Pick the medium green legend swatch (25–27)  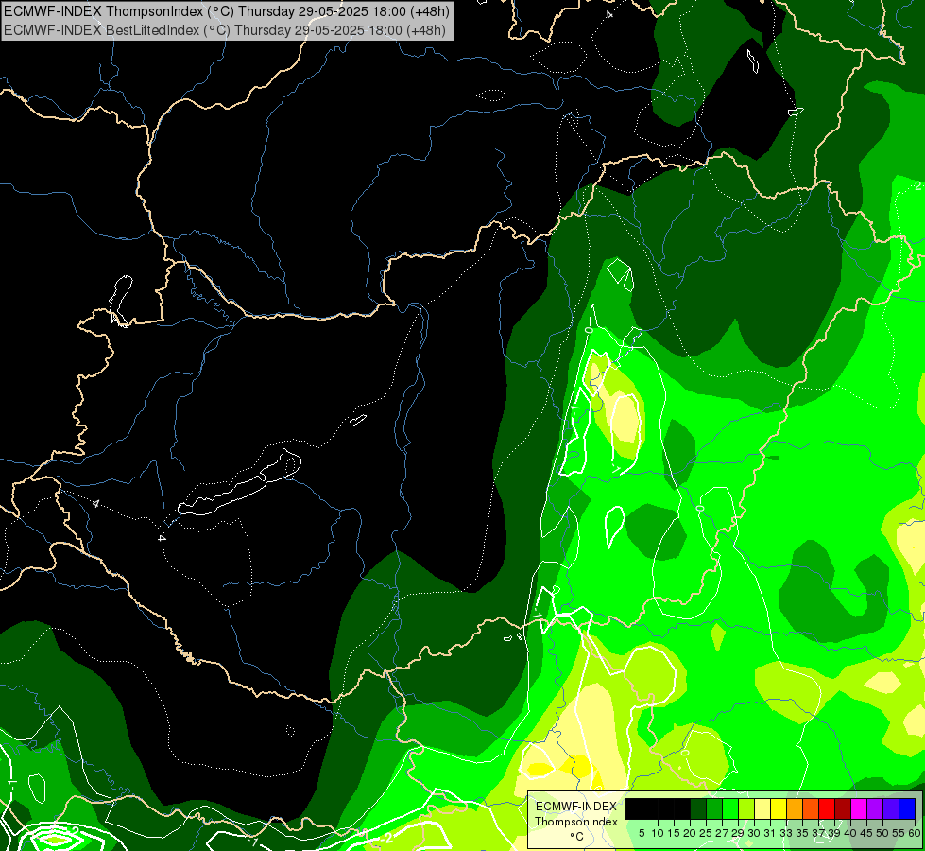[714, 808]
